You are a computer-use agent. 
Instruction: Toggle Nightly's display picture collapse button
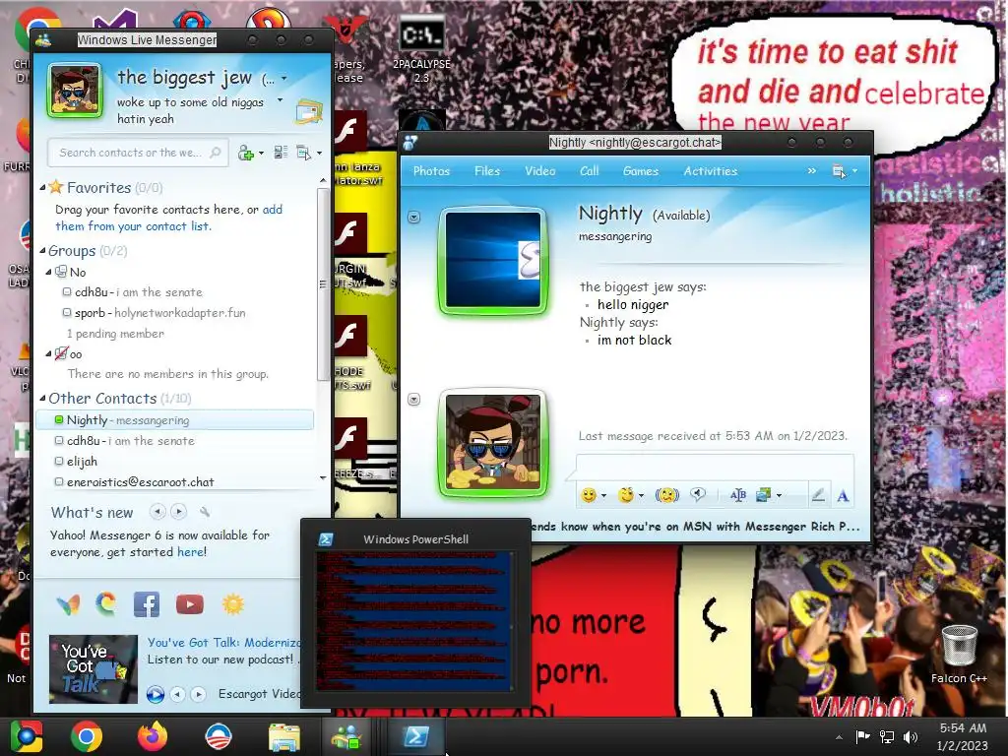click(414, 218)
